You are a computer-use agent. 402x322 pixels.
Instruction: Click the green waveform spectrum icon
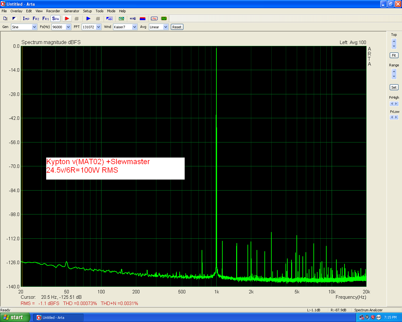[164, 19]
